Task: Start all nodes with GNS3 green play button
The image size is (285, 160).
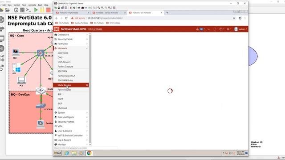Action: tap(36, 10)
